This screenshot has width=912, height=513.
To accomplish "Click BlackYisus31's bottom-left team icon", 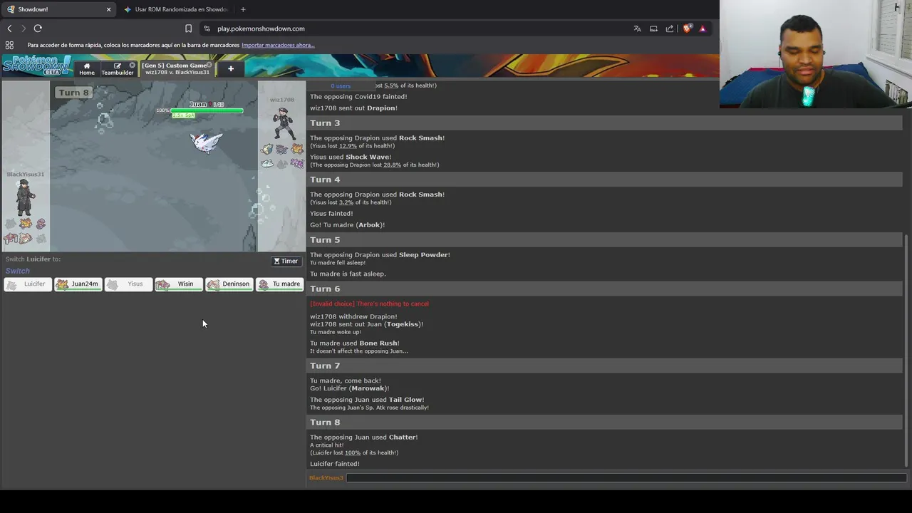I will click(11, 238).
